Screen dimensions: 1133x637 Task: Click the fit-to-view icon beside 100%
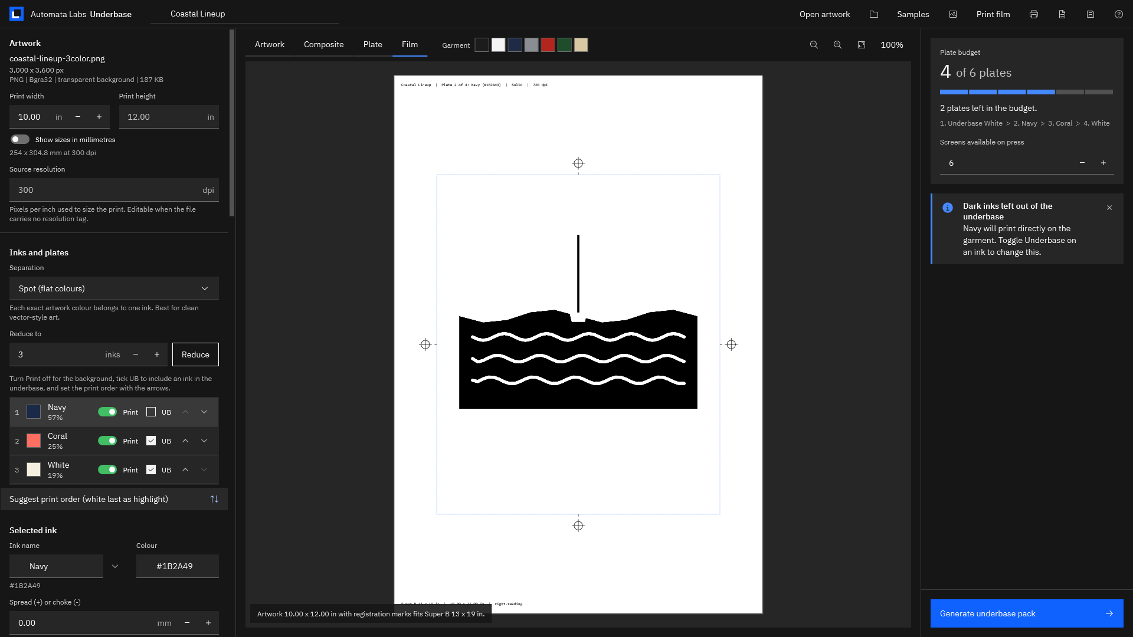862,45
